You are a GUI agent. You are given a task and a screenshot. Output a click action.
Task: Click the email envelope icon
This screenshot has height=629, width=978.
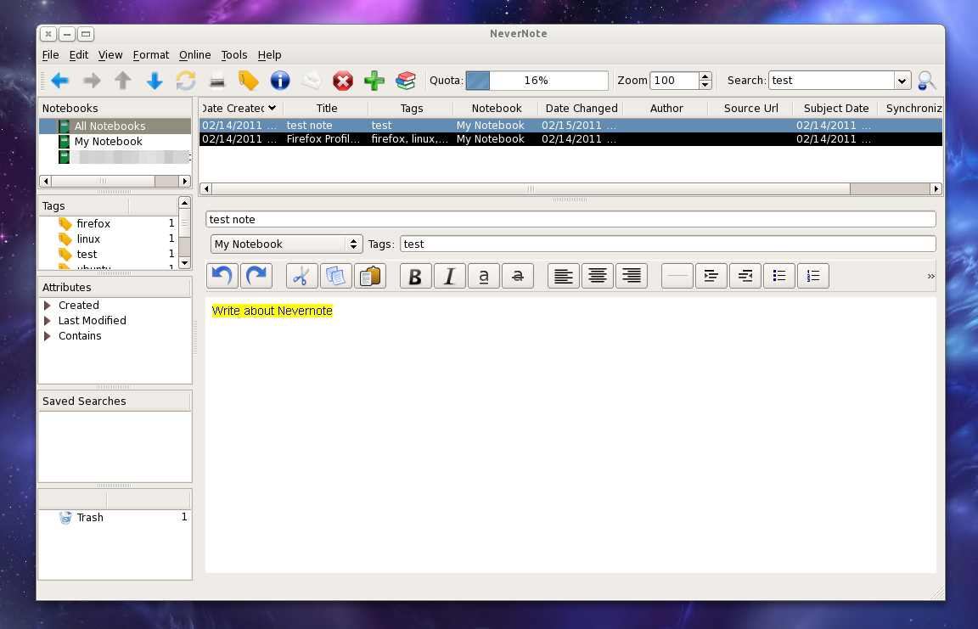coord(312,81)
